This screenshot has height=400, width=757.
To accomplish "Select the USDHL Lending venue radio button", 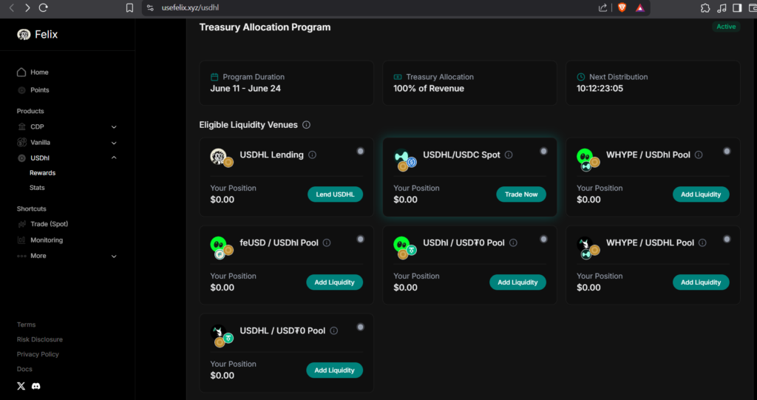I will coord(360,151).
